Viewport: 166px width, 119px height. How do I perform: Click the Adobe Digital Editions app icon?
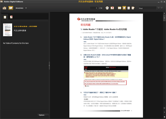point(2,2)
